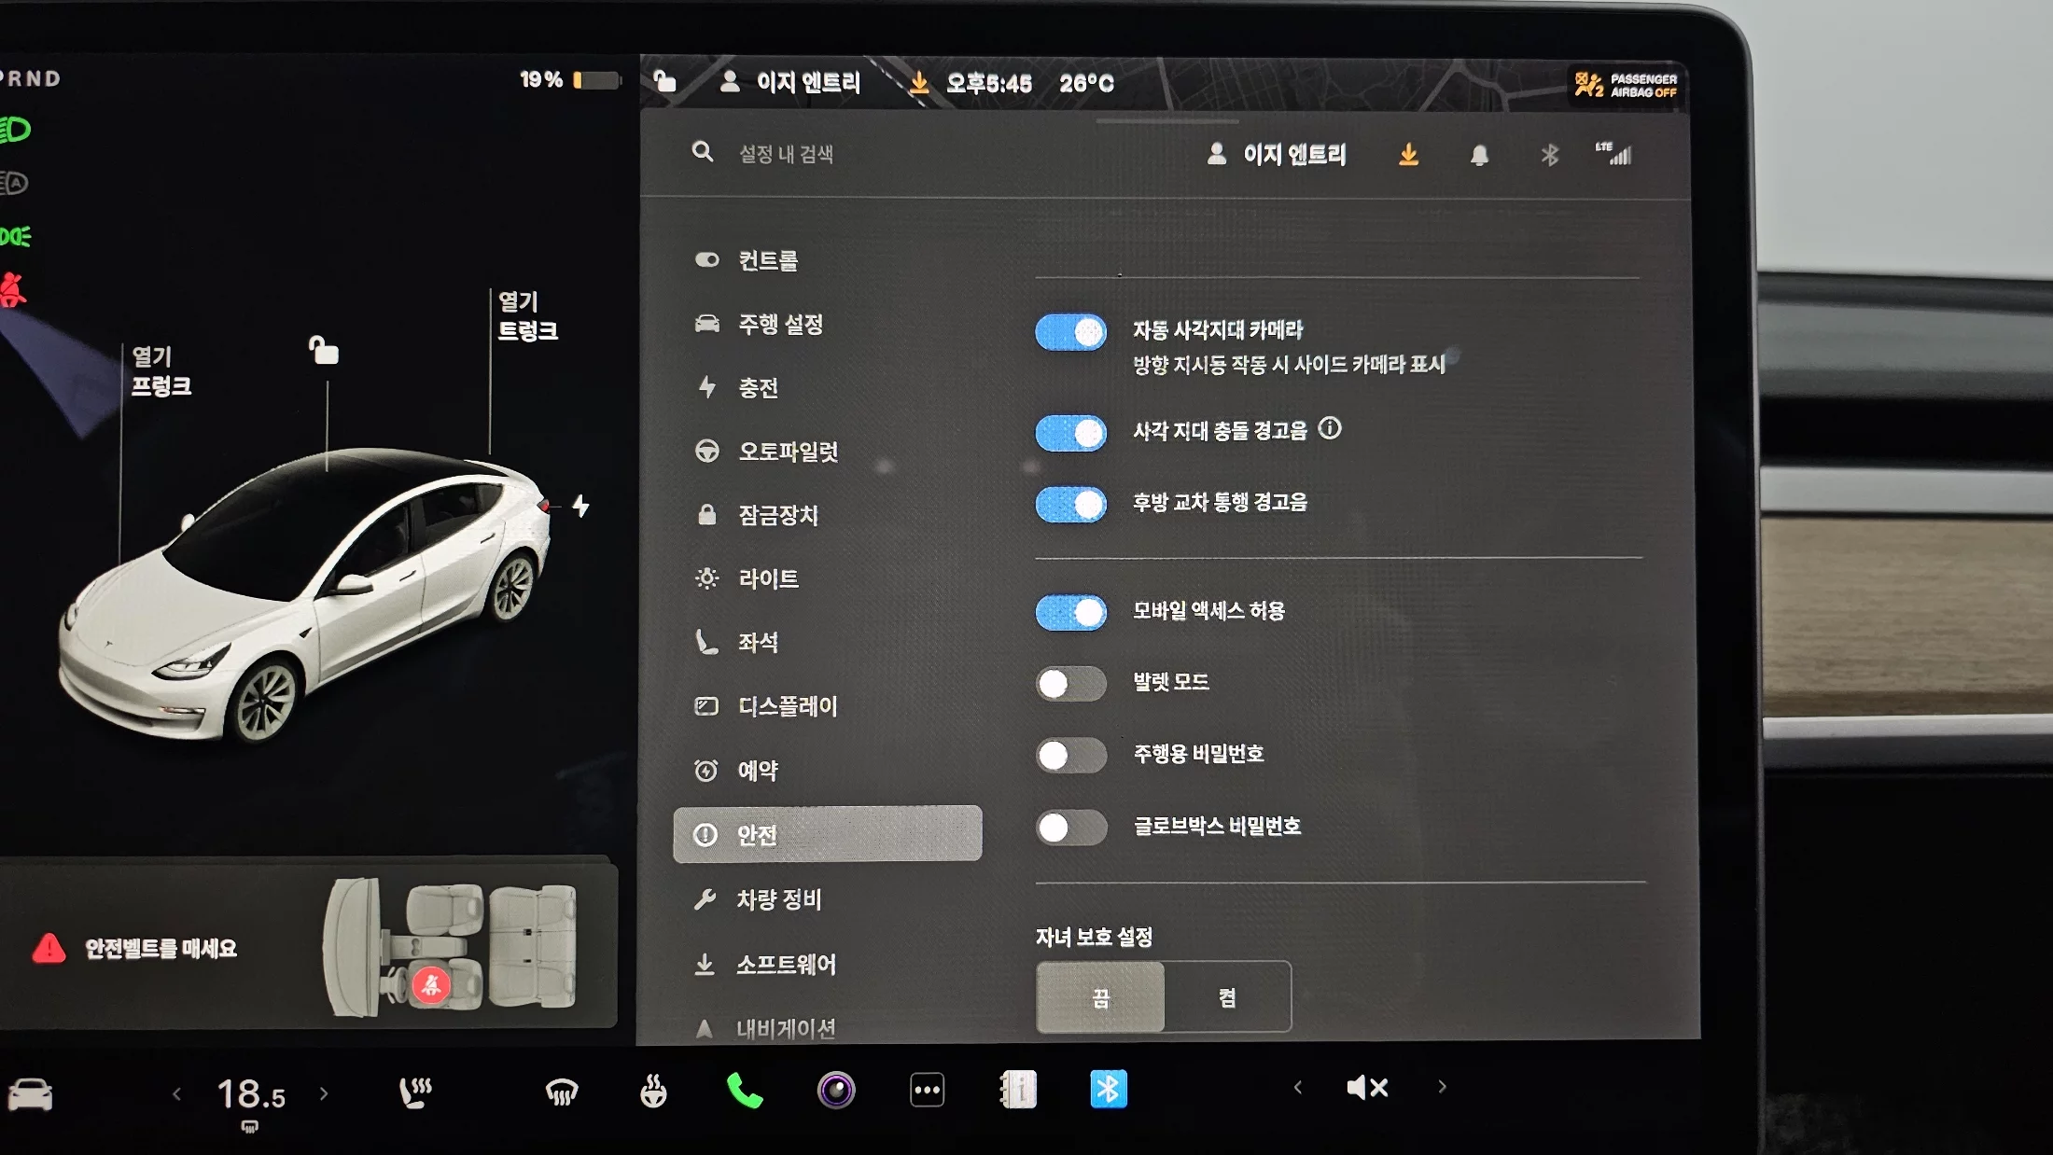Enable 발렛 모드 toggle
This screenshot has width=2053, height=1155.
pyautogui.click(x=1070, y=683)
